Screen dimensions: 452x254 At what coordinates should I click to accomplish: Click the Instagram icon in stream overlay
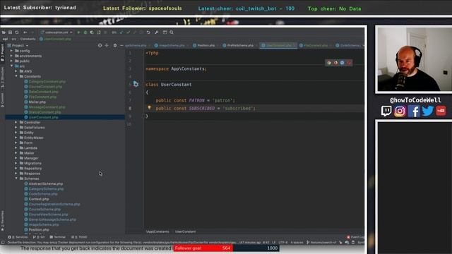[x=400, y=111]
